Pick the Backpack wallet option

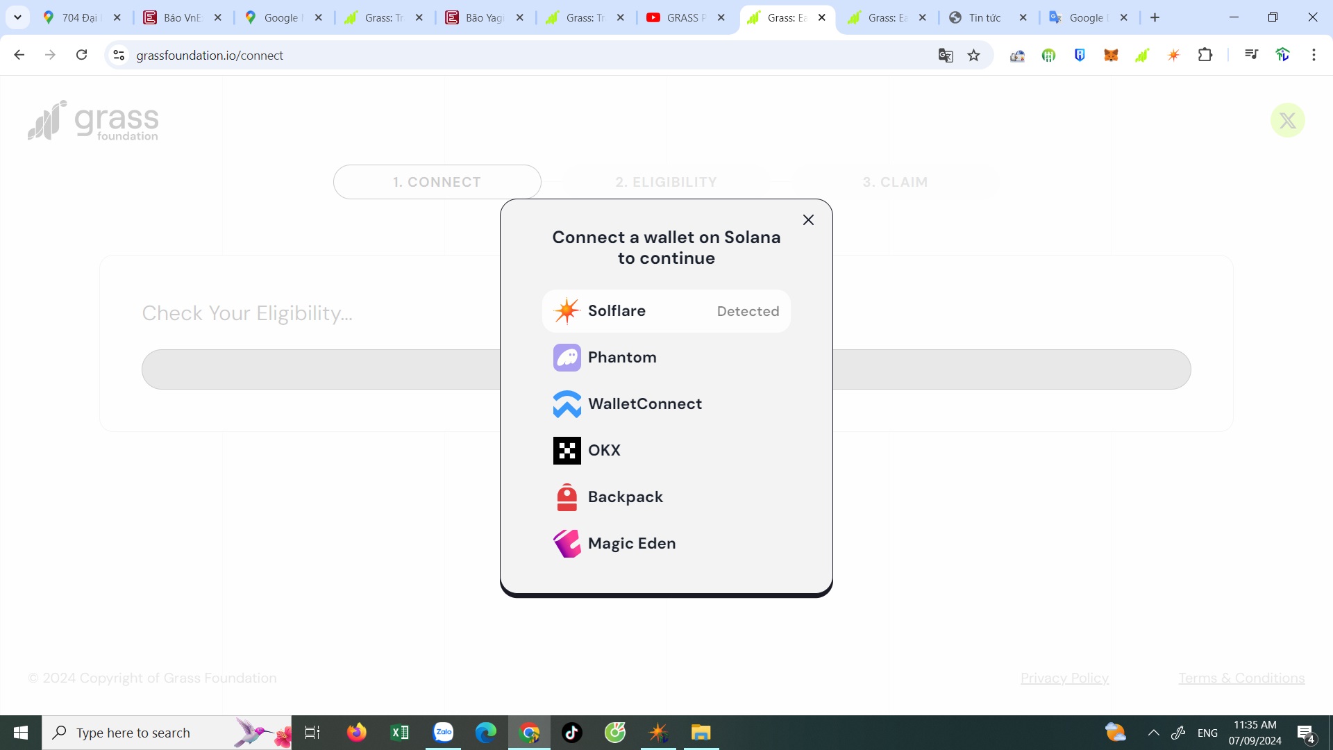666,497
